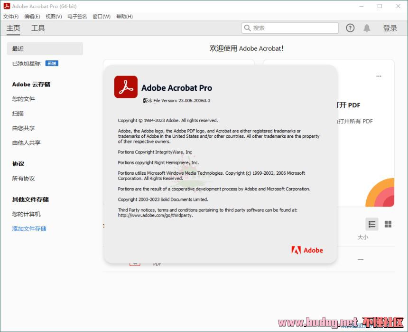This screenshot has width=408, height=332.
Task: Click the Adobe logo at dialog bottom
Action: tap(307, 250)
